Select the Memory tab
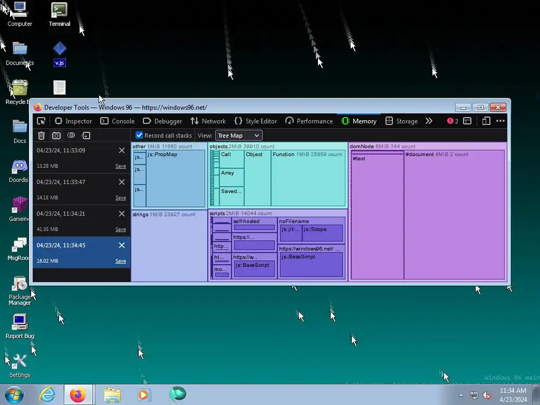 click(359, 121)
